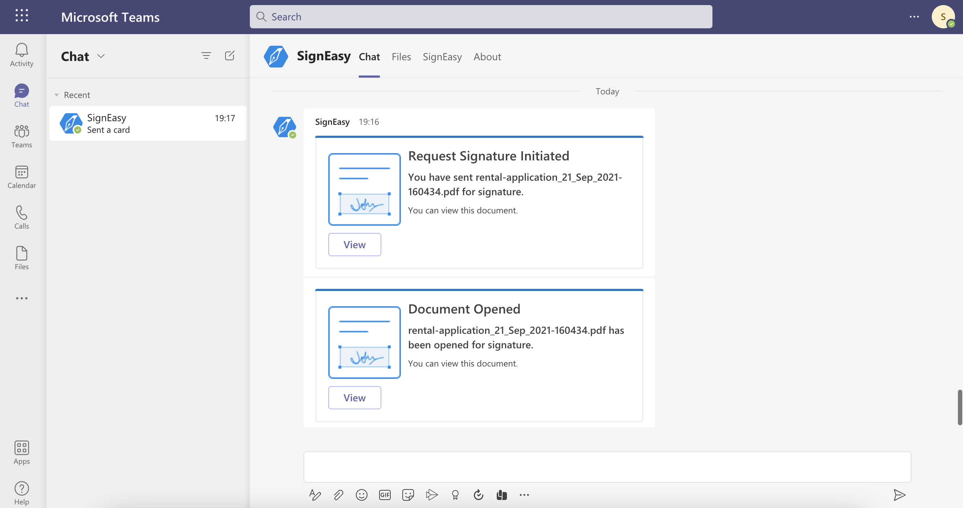Open the Approvals icon in compose toolbar

tap(479, 495)
